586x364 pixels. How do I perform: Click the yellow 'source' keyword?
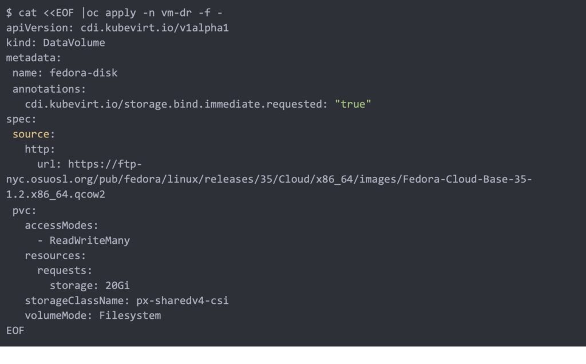[x=31, y=134]
